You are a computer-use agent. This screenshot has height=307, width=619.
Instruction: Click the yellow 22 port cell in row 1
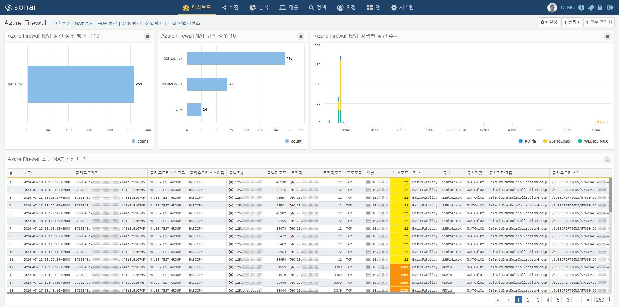pyautogui.click(x=400, y=182)
